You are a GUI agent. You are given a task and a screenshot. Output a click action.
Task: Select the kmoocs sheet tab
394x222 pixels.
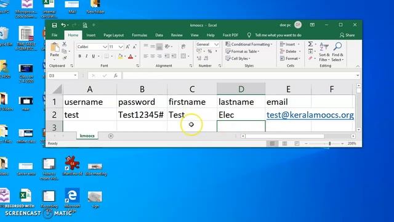[87, 136]
